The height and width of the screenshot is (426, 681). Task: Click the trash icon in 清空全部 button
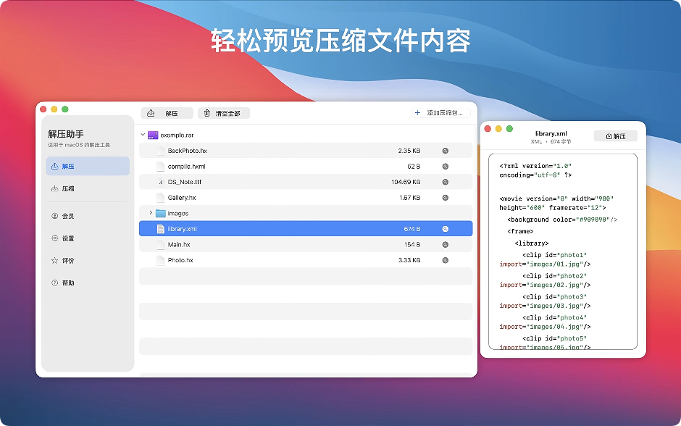[207, 113]
